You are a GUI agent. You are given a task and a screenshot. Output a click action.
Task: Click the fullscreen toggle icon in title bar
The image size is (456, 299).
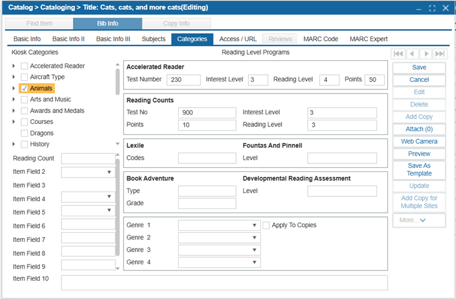pyautogui.click(x=432, y=8)
